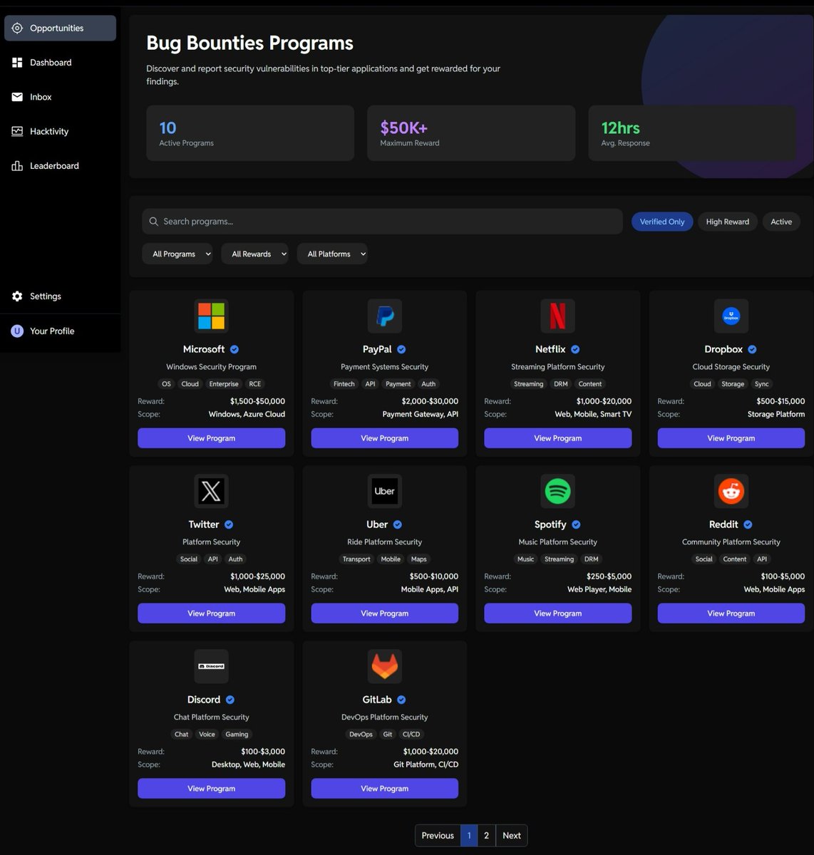
Task: Open the All Programs dropdown
Action: [177, 254]
